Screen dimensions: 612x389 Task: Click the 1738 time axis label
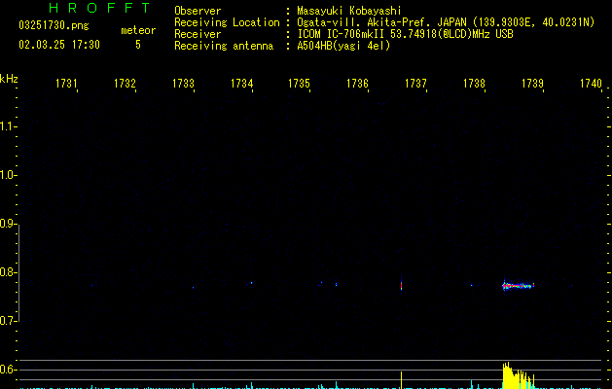pos(474,83)
